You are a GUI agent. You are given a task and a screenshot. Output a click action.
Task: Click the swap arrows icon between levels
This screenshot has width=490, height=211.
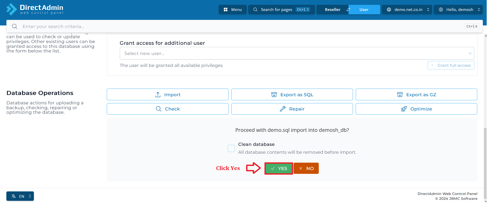click(x=348, y=9)
